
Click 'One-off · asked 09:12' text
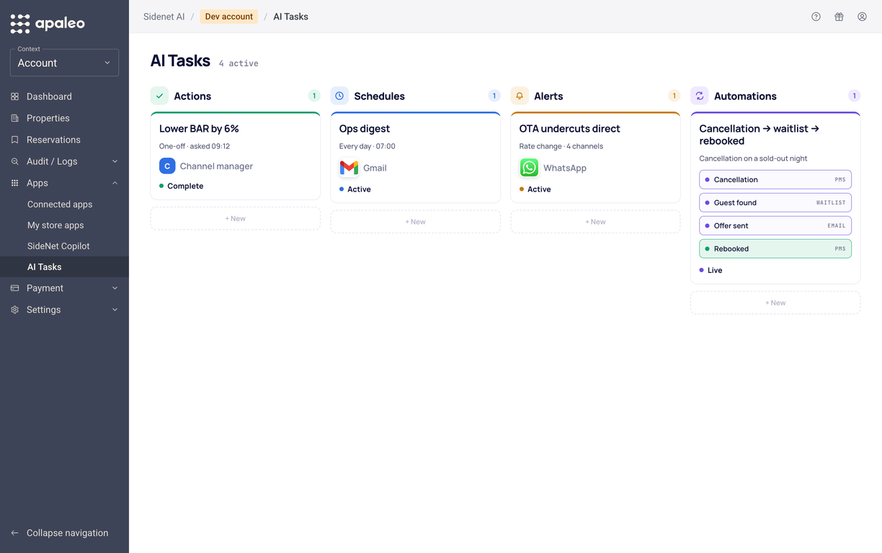coord(195,146)
